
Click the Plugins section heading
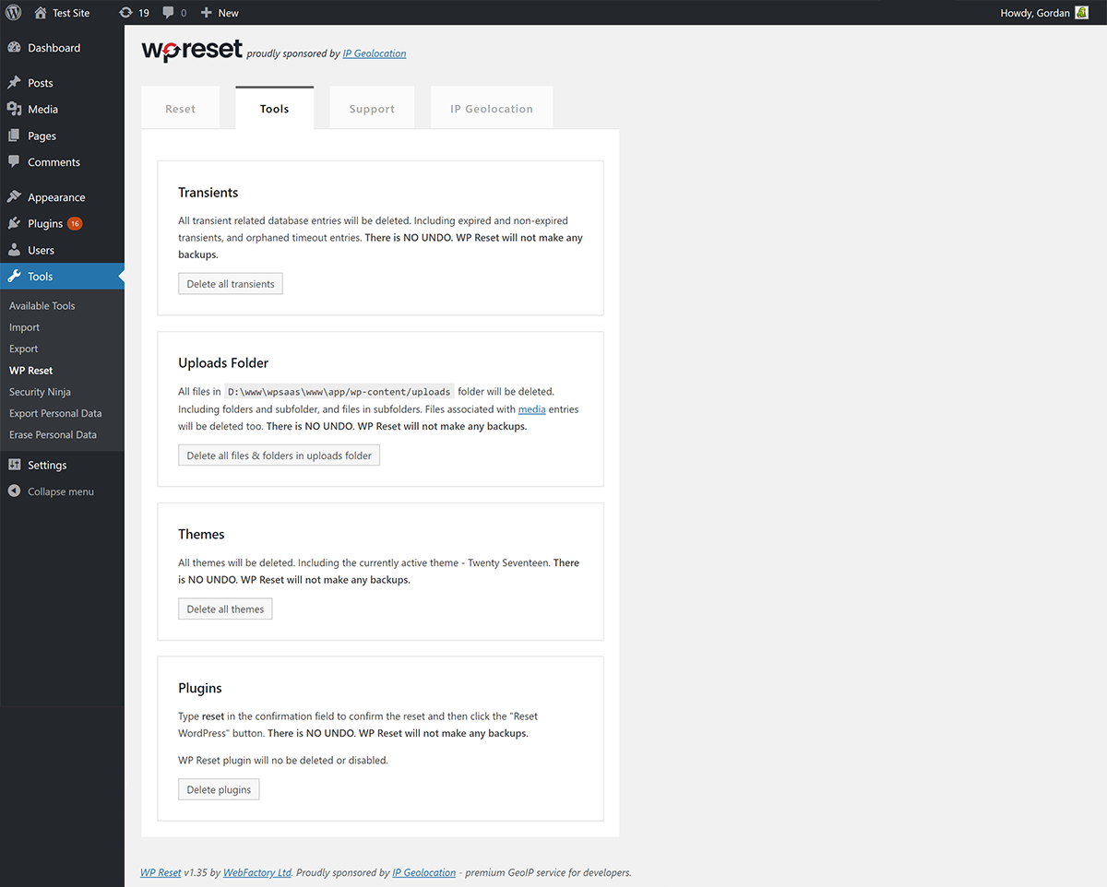coord(200,688)
